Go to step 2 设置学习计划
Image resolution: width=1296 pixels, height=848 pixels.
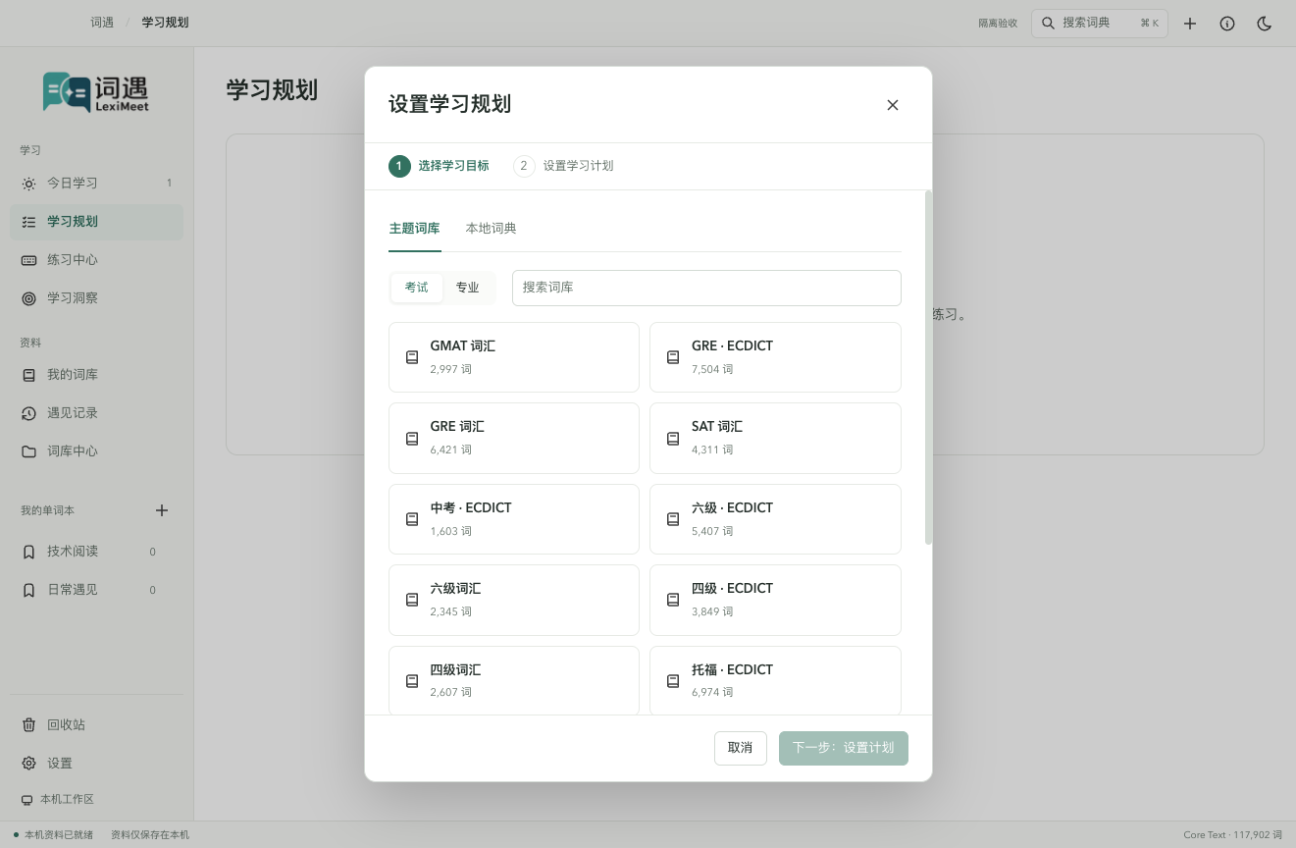[563, 166]
